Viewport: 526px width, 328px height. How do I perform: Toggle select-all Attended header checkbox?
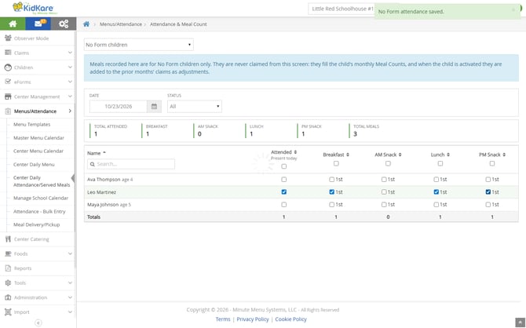pyautogui.click(x=283, y=166)
